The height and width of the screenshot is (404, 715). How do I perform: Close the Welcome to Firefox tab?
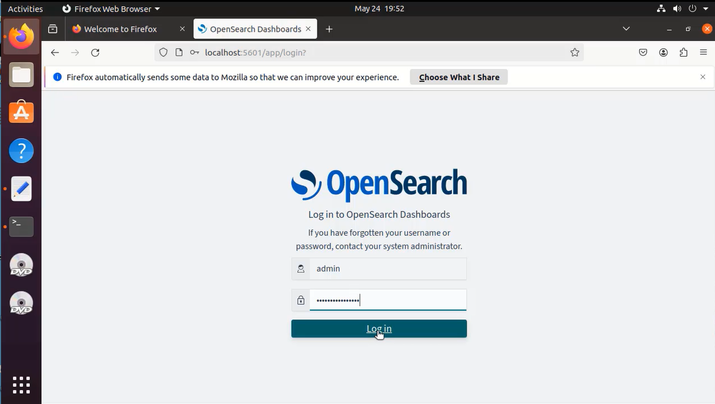pyautogui.click(x=183, y=29)
